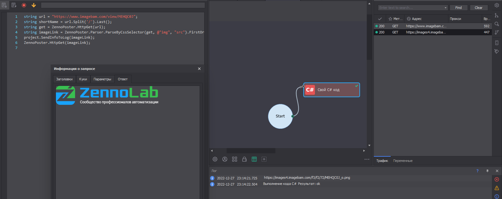The image size is (502, 199).
Task: Click the empty field in the editor toolbar
Action: (123, 5)
